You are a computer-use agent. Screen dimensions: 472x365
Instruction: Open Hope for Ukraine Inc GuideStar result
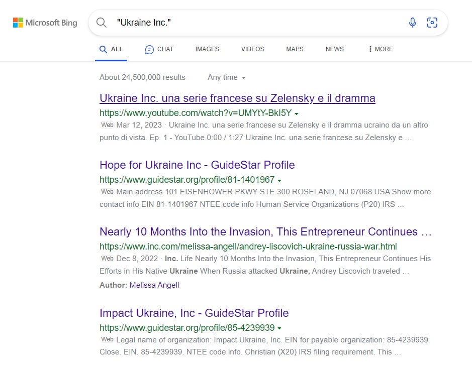click(x=197, y=165)
